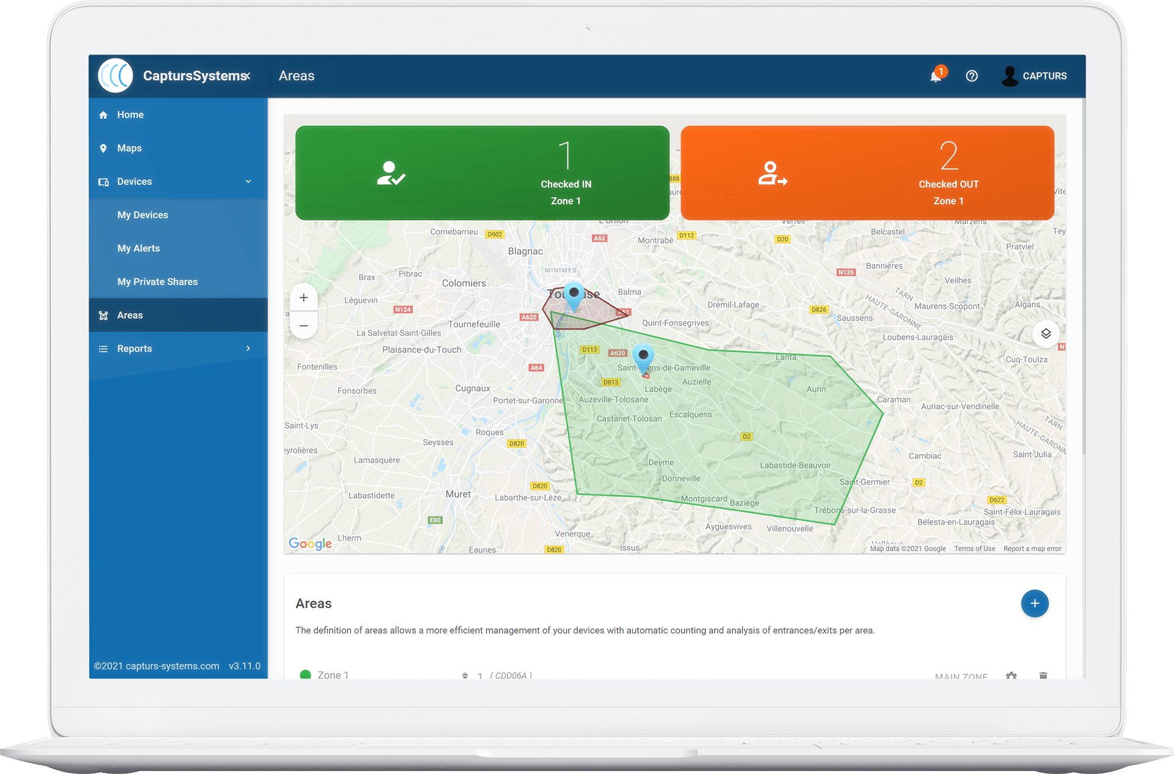
Task: Click the Areas polygon icon in sidebar
Action: click(103, 316)
